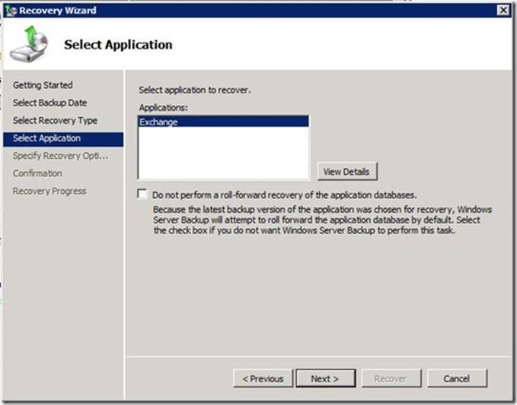Click the Recovery Wizard title bar icon
This screenshot has height=405, width=517.
pos(10,10)
